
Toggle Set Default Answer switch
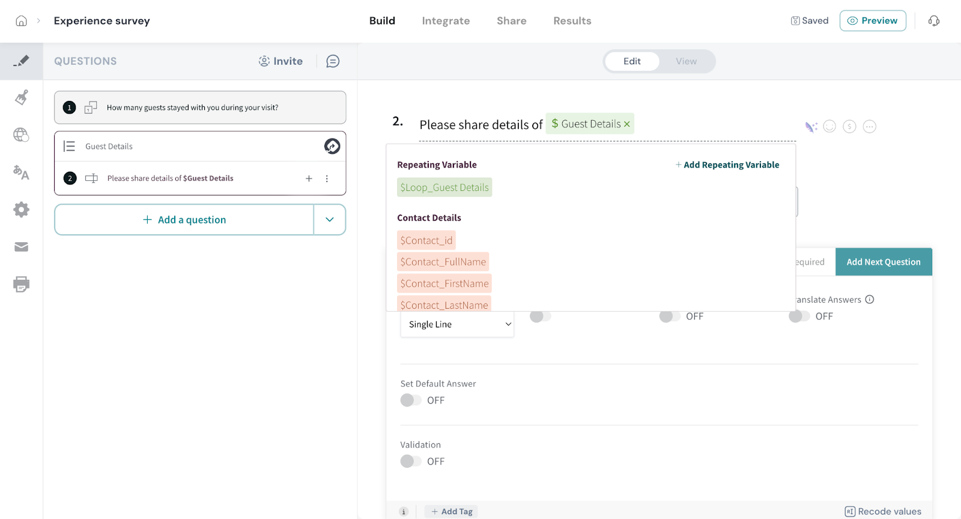pos(411,400)
